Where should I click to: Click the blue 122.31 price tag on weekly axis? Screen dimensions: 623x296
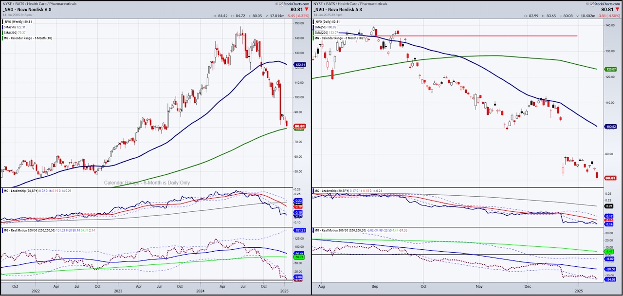(x=299, y=64)
